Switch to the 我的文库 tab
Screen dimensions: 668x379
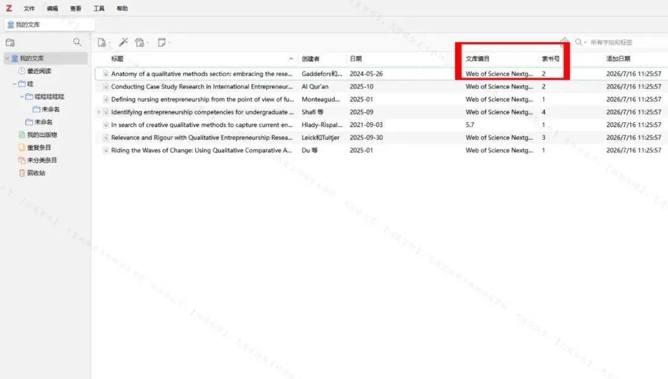click(x=49, y=25)
